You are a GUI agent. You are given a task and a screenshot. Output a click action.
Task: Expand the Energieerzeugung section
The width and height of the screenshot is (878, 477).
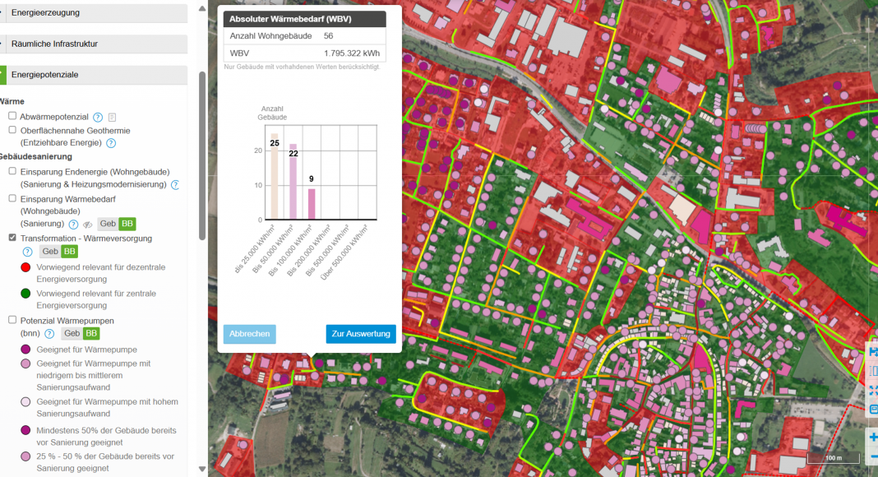94,13
